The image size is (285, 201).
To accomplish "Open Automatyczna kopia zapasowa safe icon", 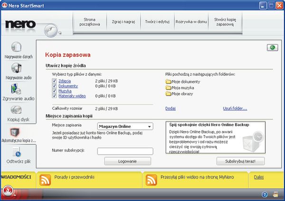I will (x=14, y=132).
